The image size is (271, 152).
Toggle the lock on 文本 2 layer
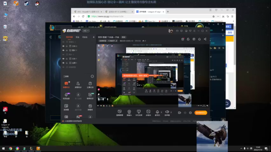coord(67,46)
